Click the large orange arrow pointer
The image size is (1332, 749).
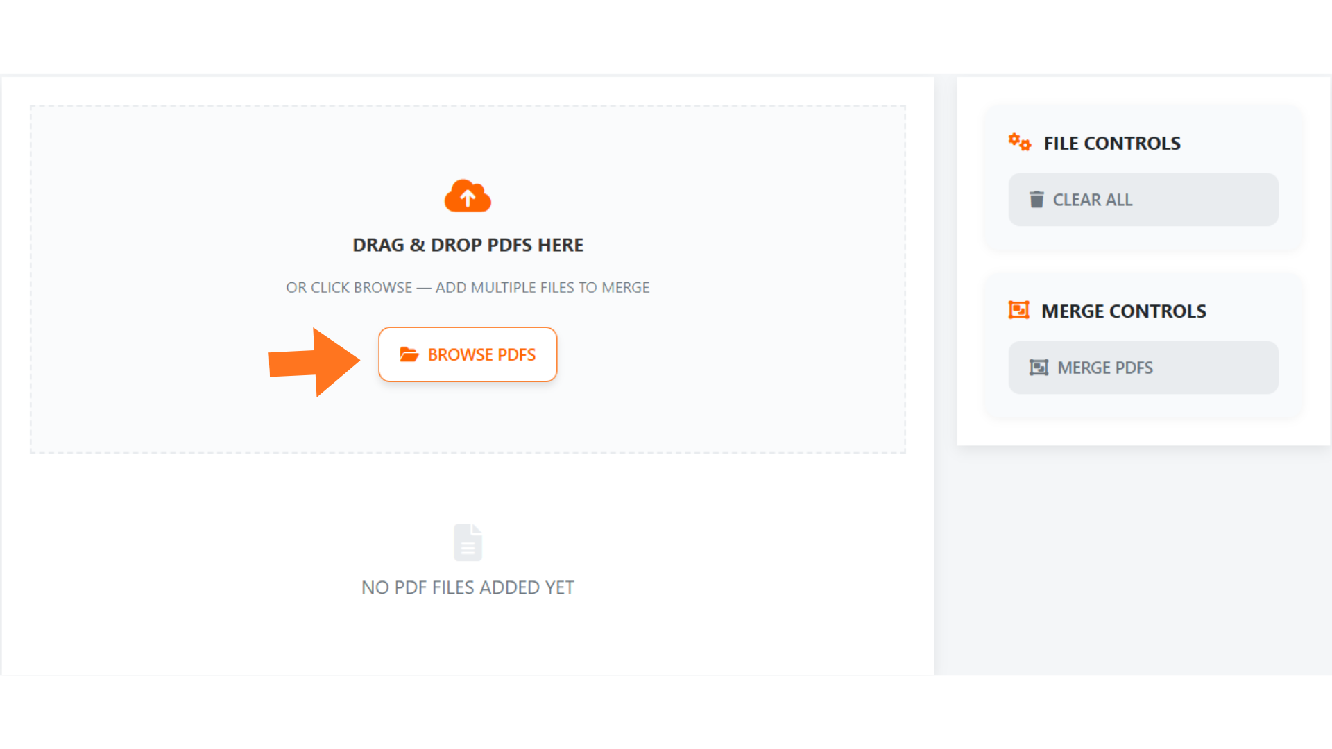(316, 362)
